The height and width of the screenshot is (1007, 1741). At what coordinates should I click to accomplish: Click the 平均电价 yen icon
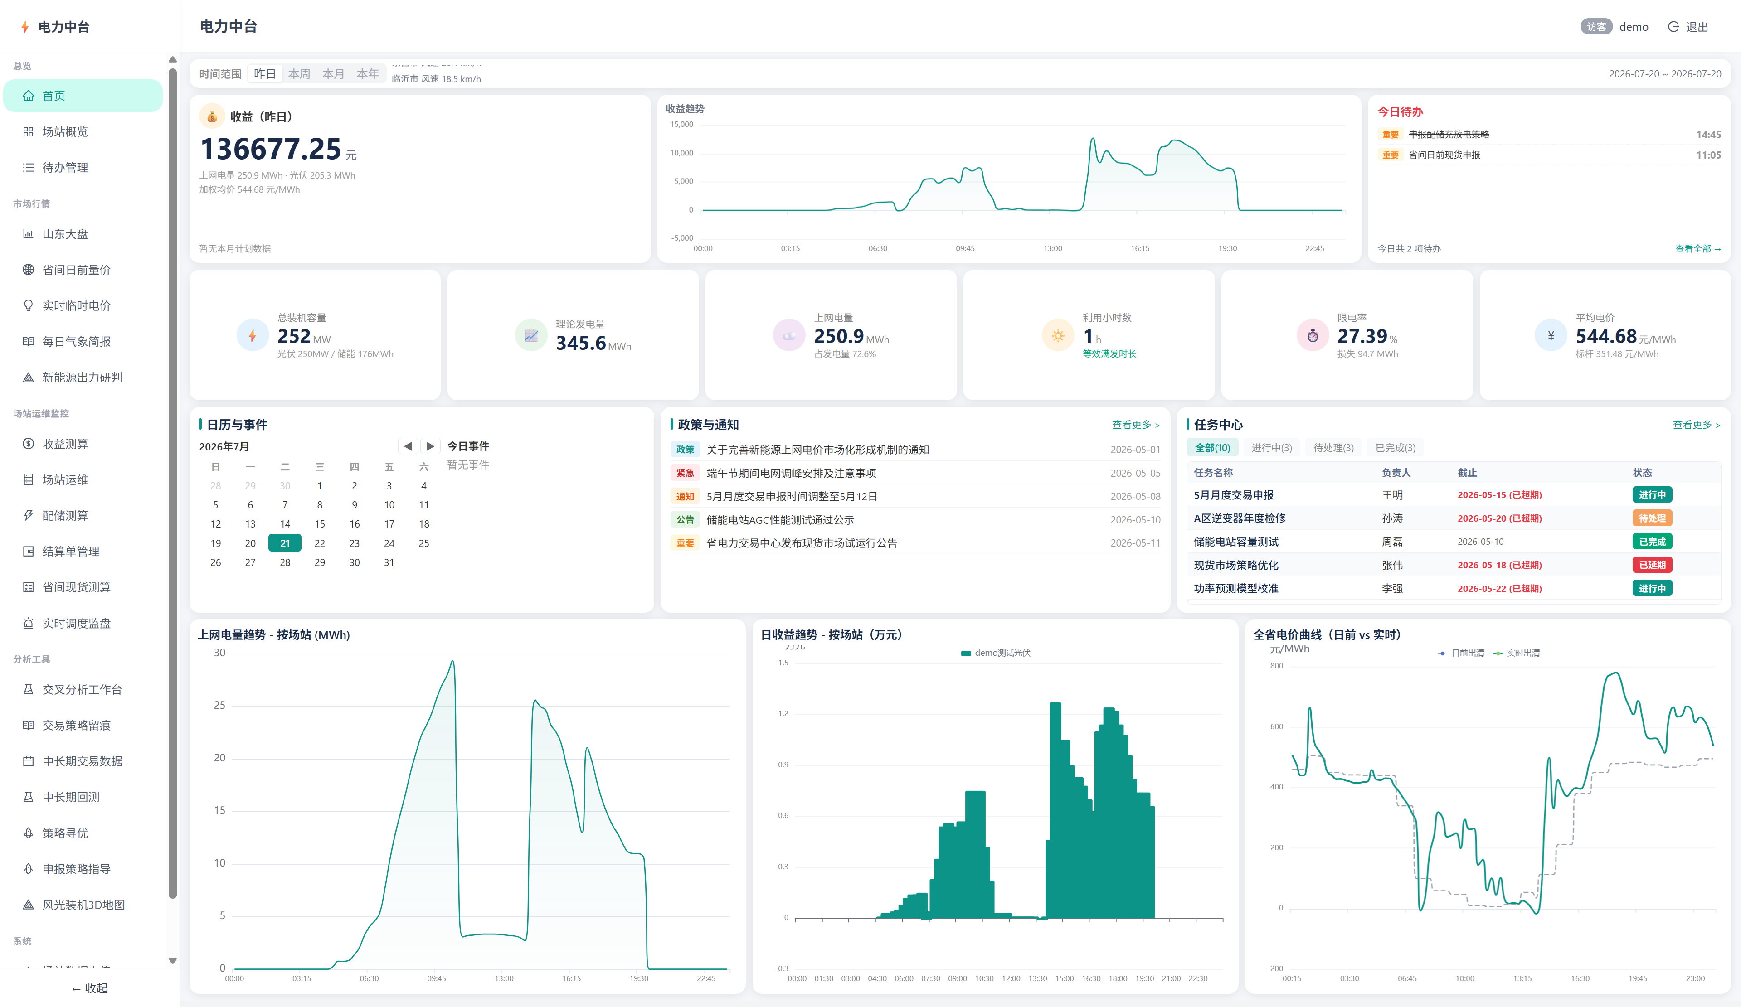(1551, 336)
